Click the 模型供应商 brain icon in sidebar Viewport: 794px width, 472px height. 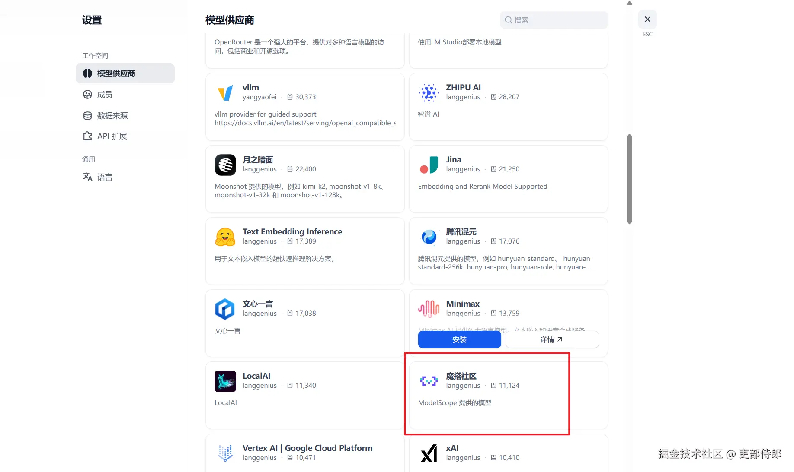87,73
